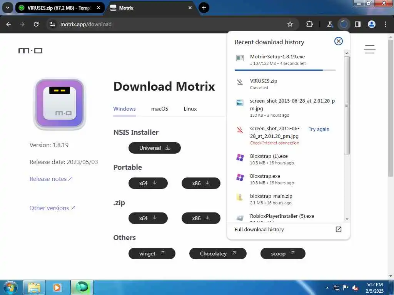Click the browser icon in the taskbar

click(82, 287)
